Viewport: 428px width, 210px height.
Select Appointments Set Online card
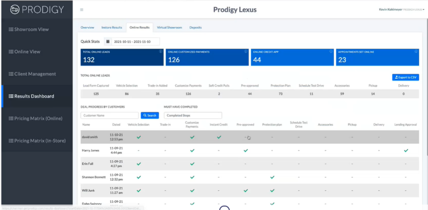click(378, 57)
